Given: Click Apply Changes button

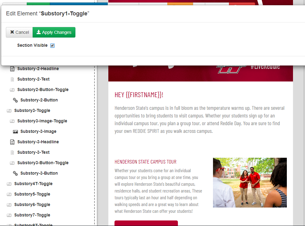Looking at the screenshot, I should point(54,32).
